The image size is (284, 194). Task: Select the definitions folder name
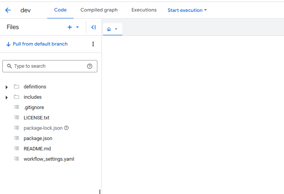tap(35, 87)
